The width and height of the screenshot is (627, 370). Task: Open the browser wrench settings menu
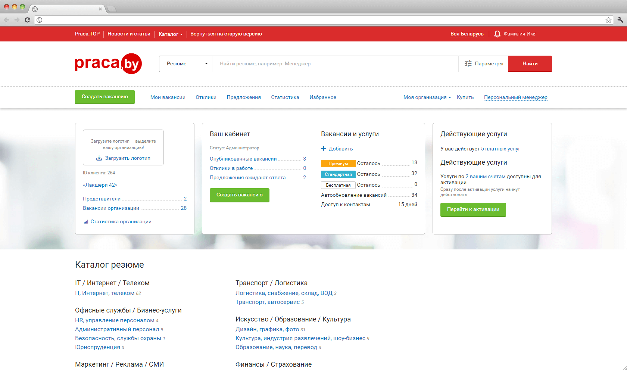click(620, 20)
